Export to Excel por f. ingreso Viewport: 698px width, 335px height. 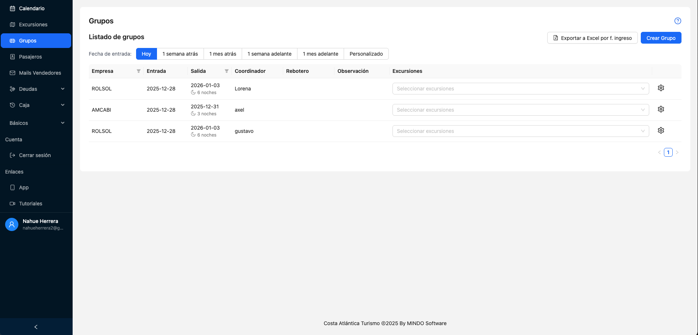click(592, 38)
